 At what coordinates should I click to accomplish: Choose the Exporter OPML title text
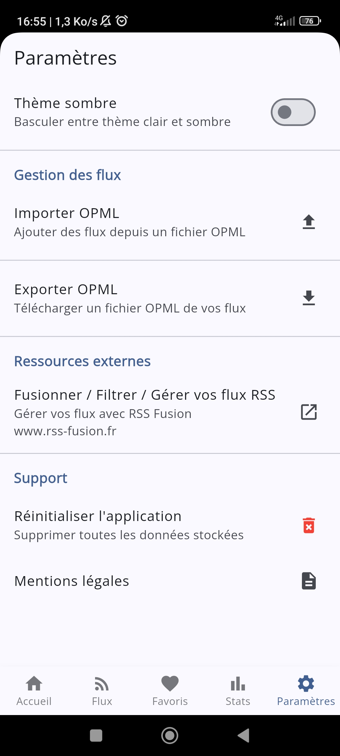coord(66,289)
